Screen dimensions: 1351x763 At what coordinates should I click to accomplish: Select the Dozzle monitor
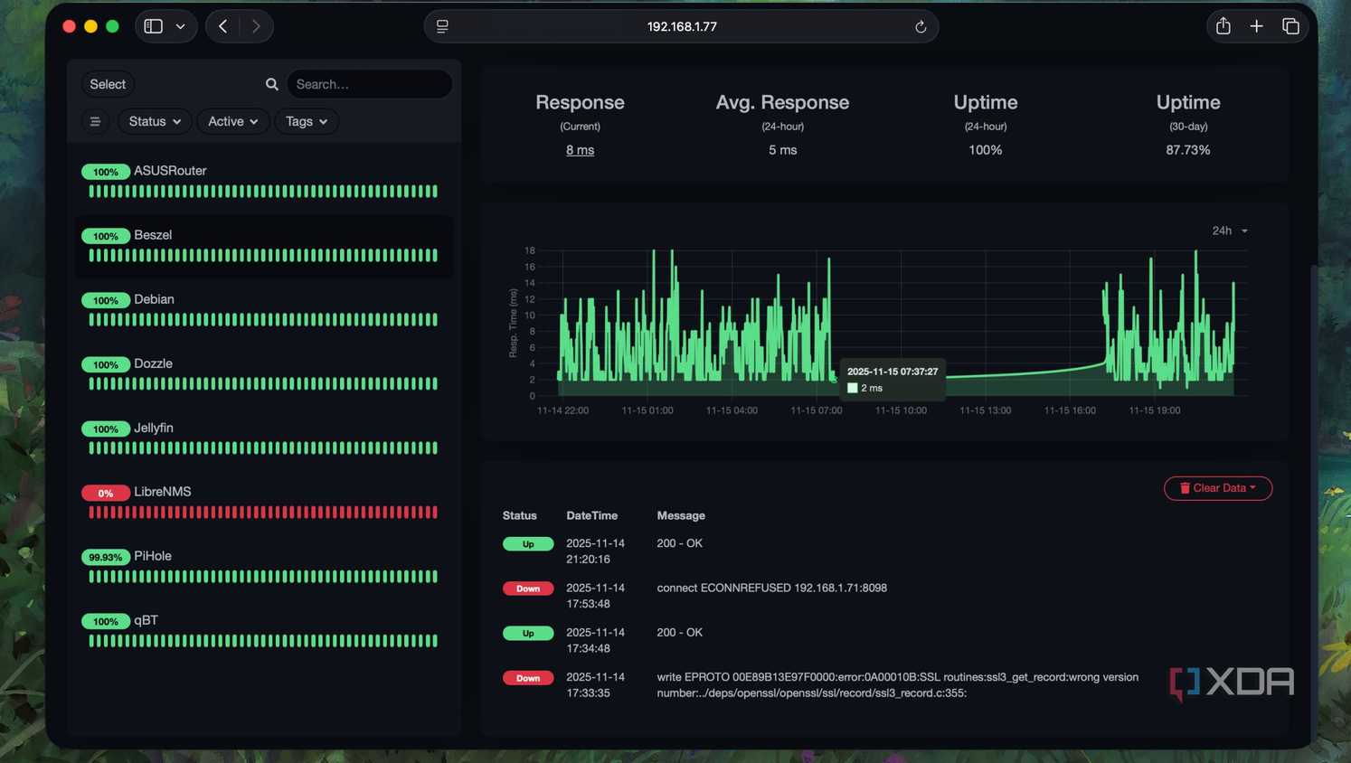point(263,373)
